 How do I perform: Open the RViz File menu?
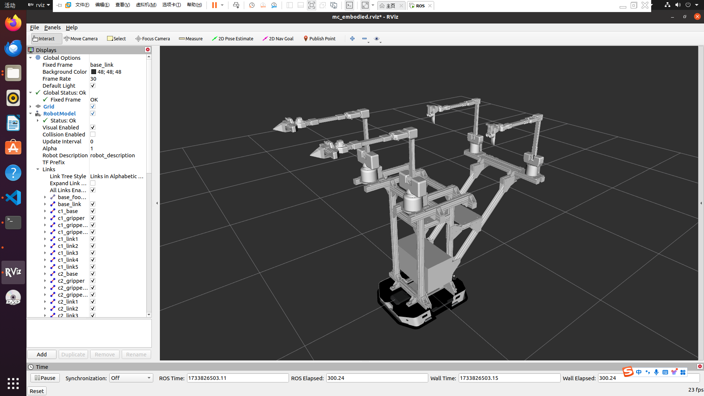pos(34,27)
